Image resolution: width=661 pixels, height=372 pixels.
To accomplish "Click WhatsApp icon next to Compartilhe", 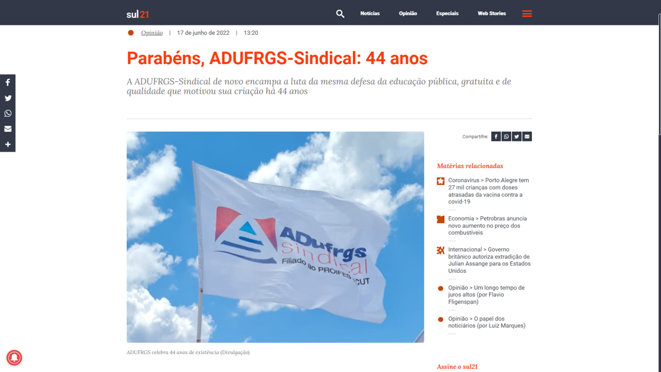I will click(x=506, y=137).
